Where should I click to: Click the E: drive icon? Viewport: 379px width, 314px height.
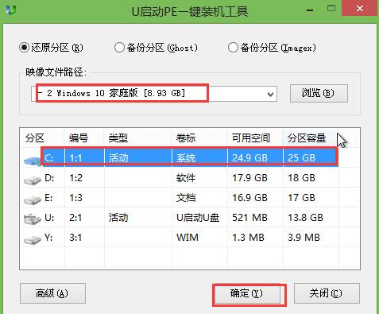coord(33,200)
